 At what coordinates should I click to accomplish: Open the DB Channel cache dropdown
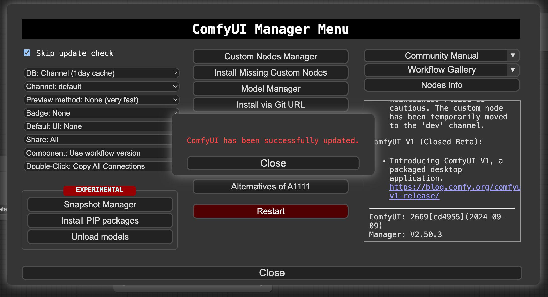[101, 73]
